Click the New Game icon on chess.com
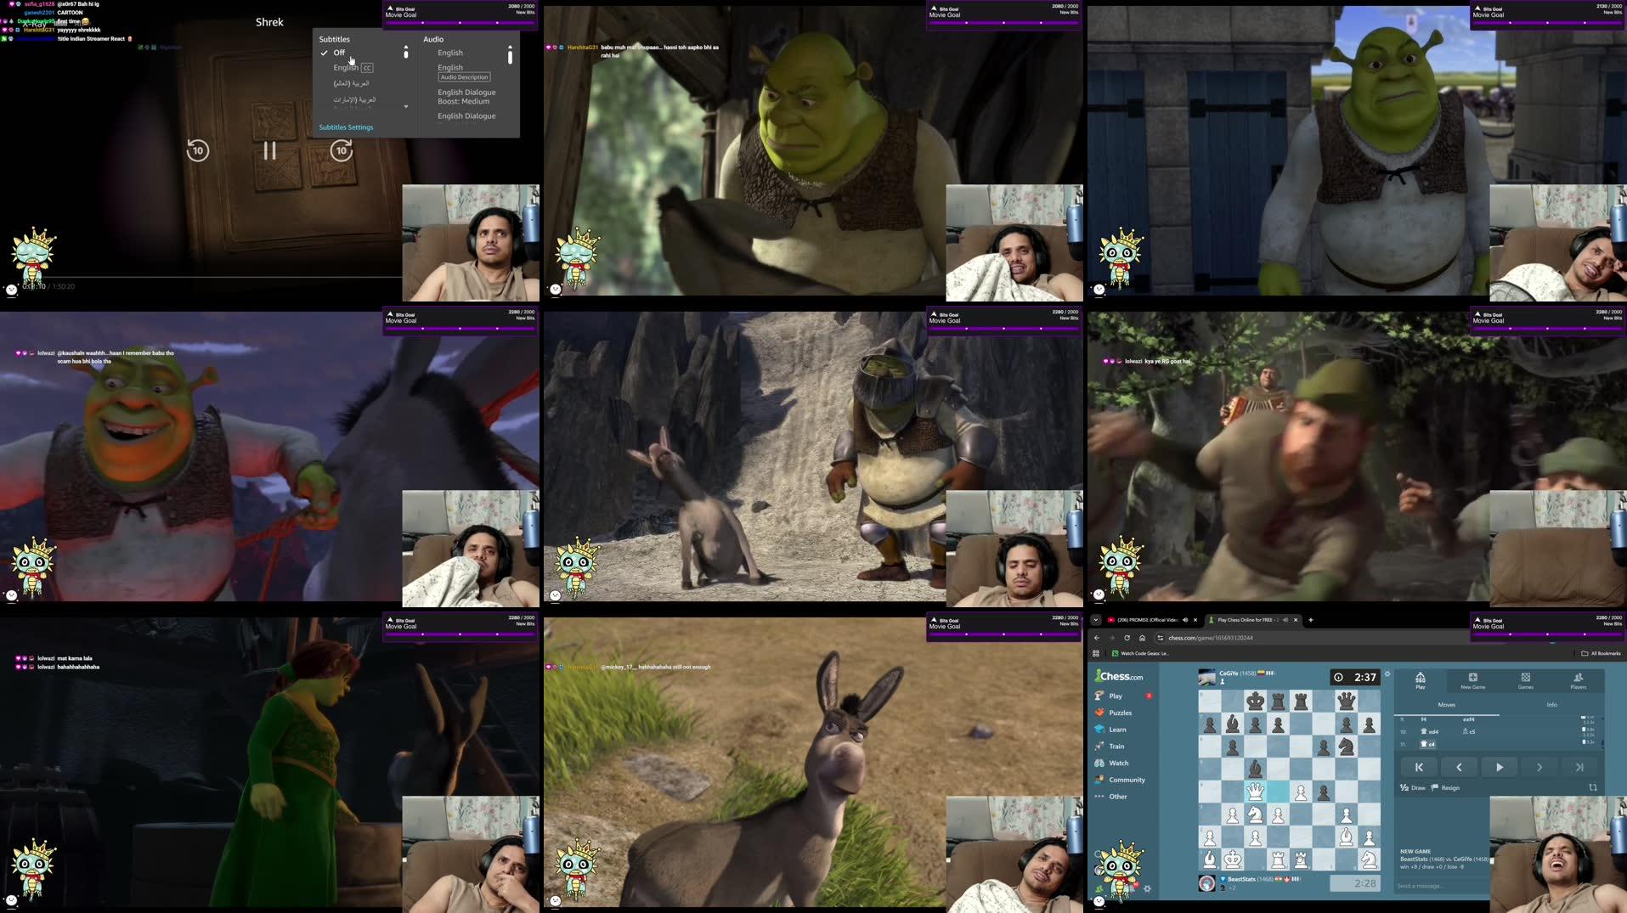Screen dimensions: 1627x913 coord(1472,676)
